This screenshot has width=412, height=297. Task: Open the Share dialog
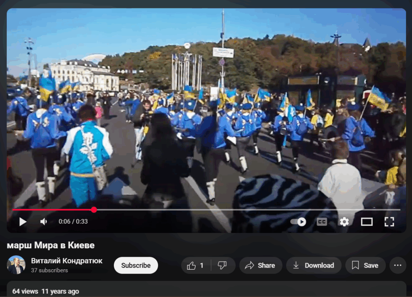[260, 266]
